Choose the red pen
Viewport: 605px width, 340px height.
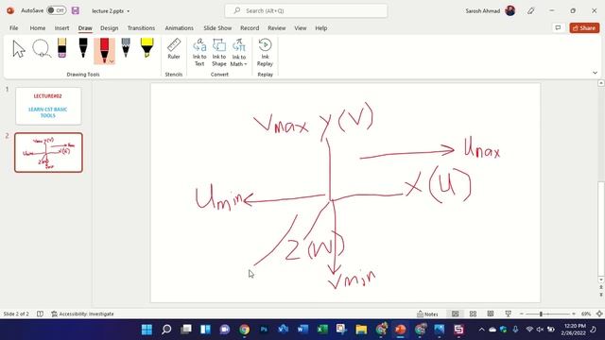coord(104,50)
